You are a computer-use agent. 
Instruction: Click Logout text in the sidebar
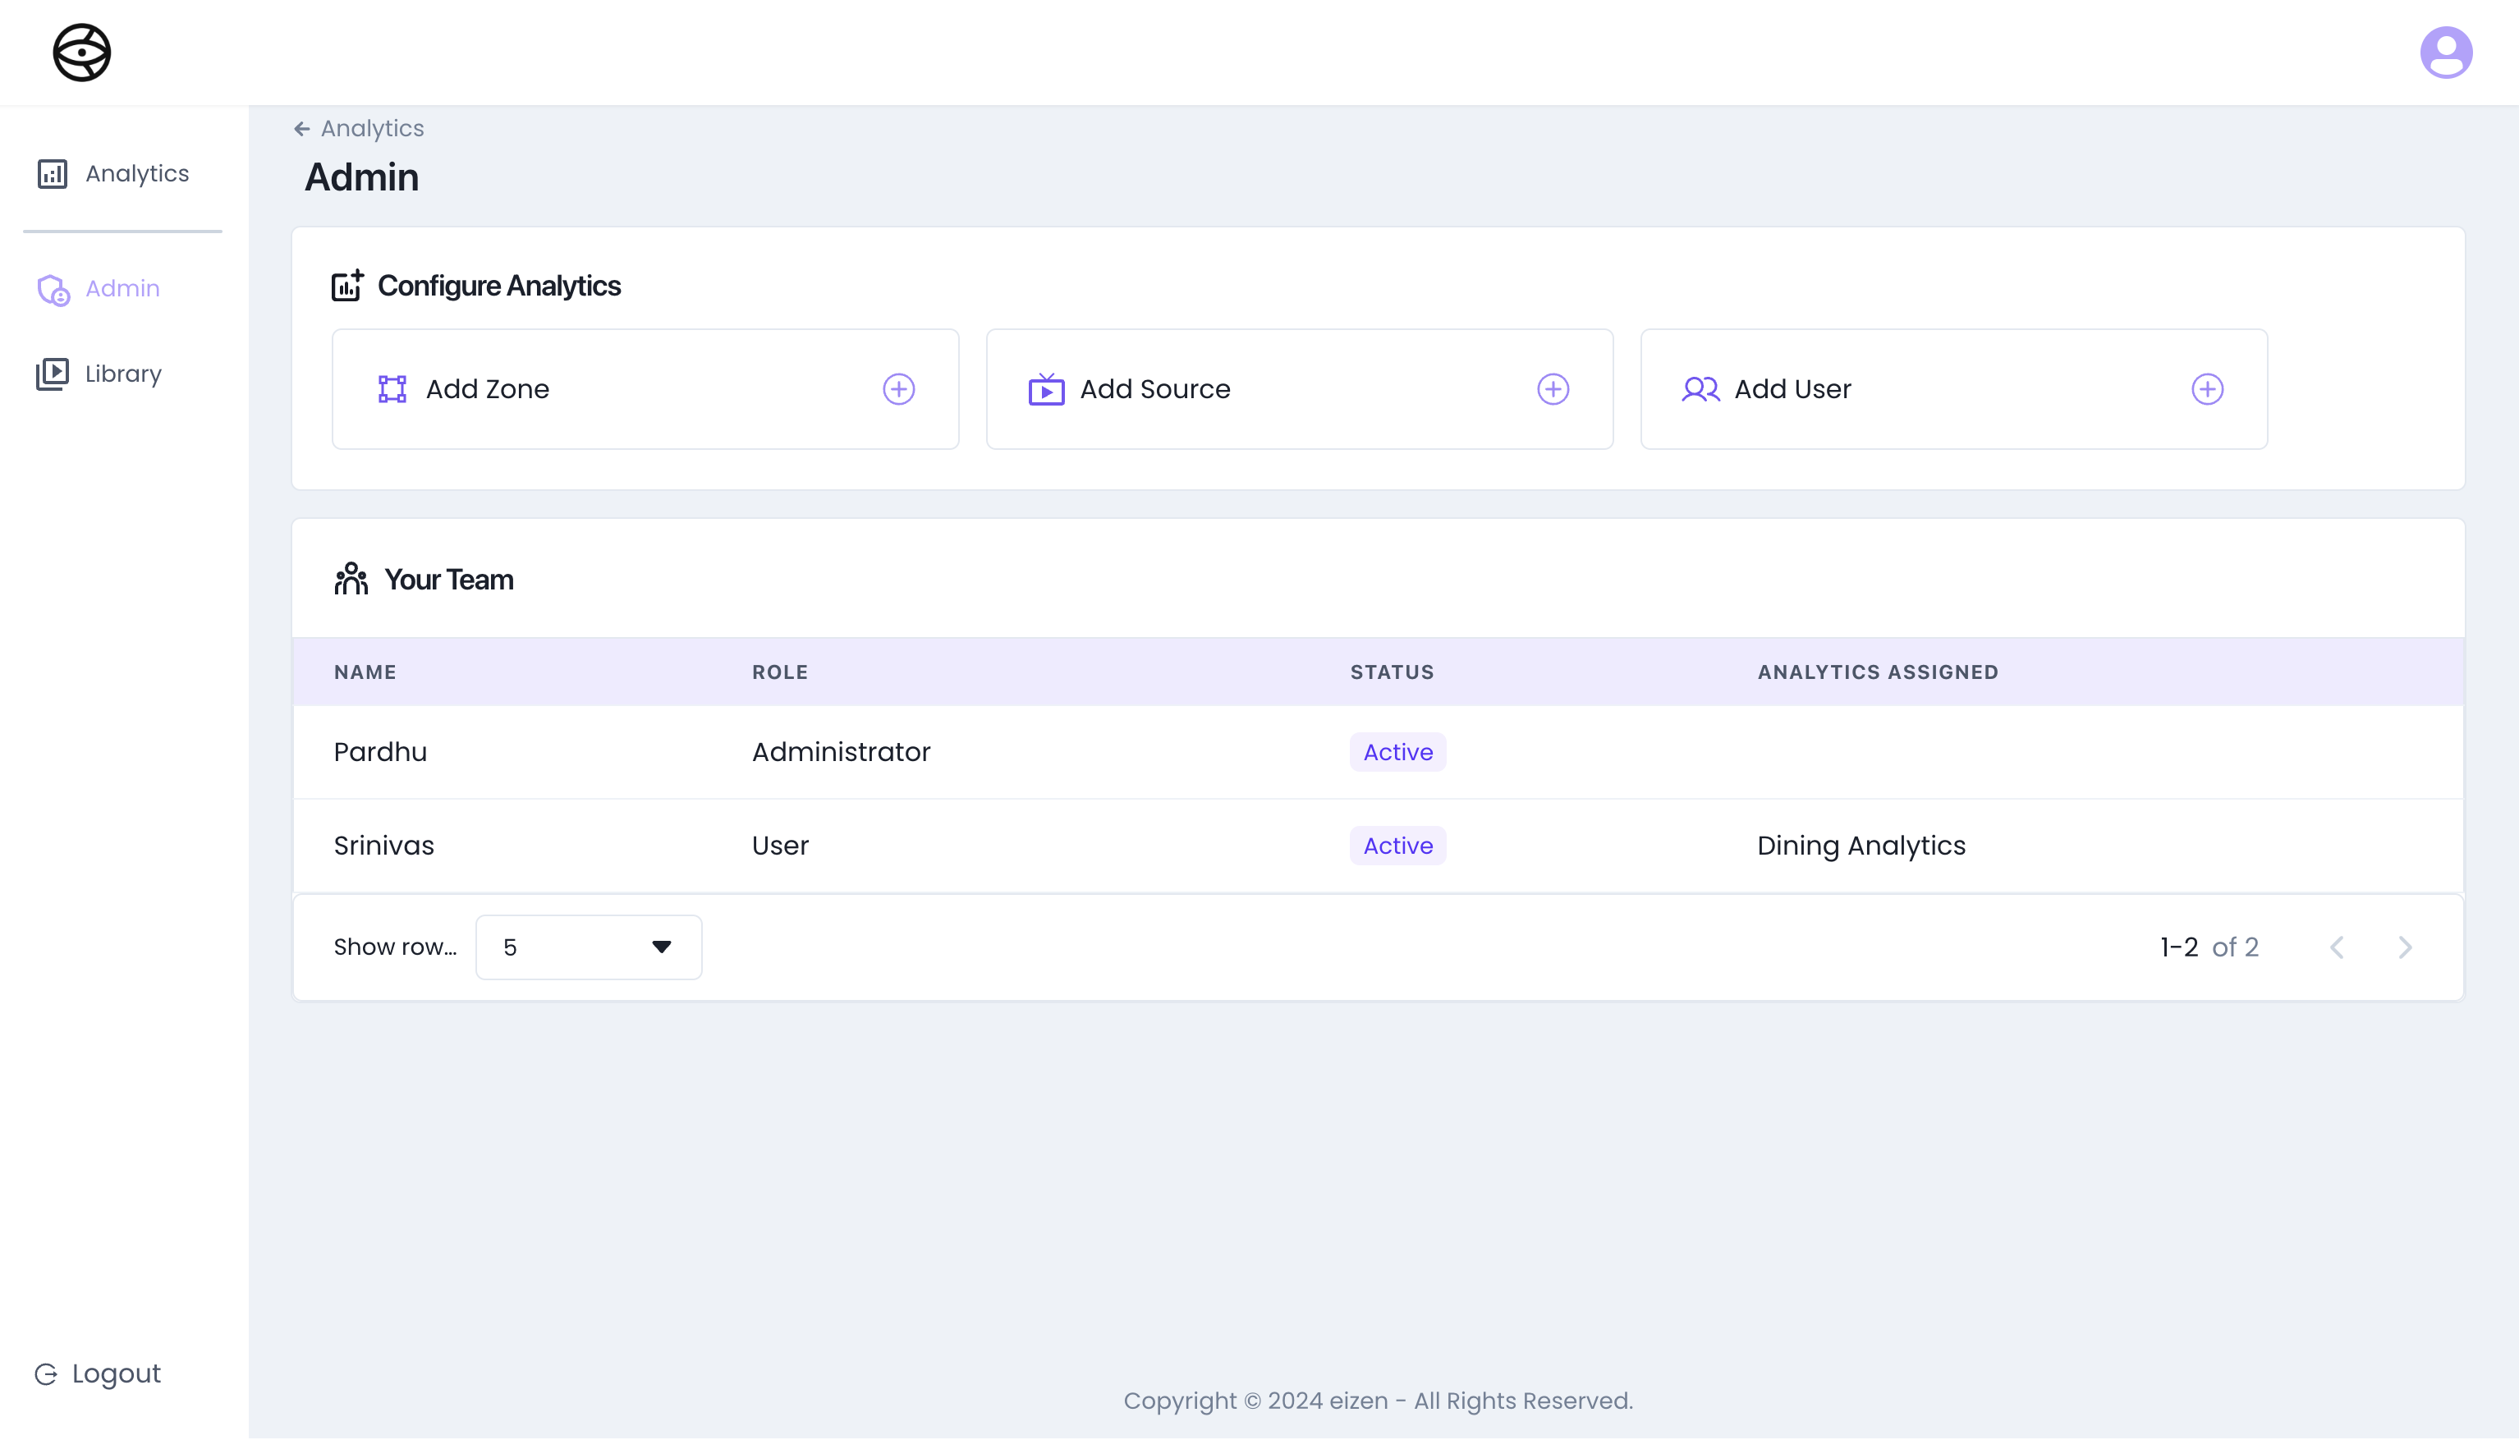[116, 1374]
